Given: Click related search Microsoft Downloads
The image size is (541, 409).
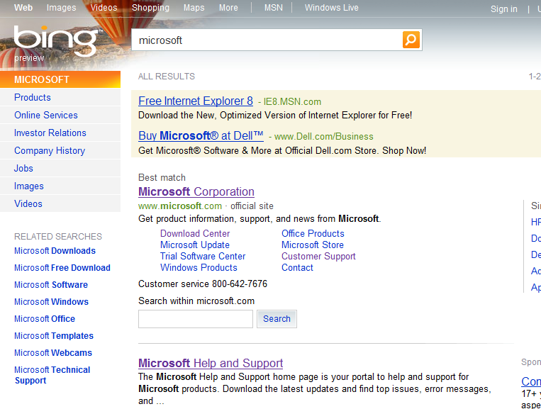Looking at the screenshot, I should 55,251.
